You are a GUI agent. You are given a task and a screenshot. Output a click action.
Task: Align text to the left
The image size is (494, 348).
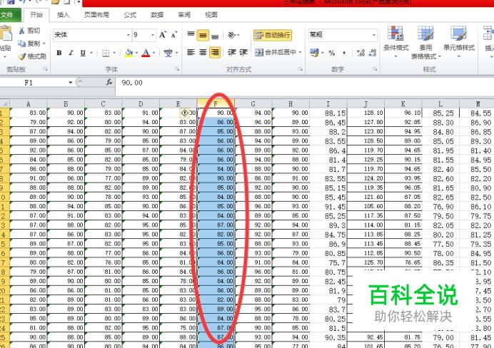tap(191, 52)
